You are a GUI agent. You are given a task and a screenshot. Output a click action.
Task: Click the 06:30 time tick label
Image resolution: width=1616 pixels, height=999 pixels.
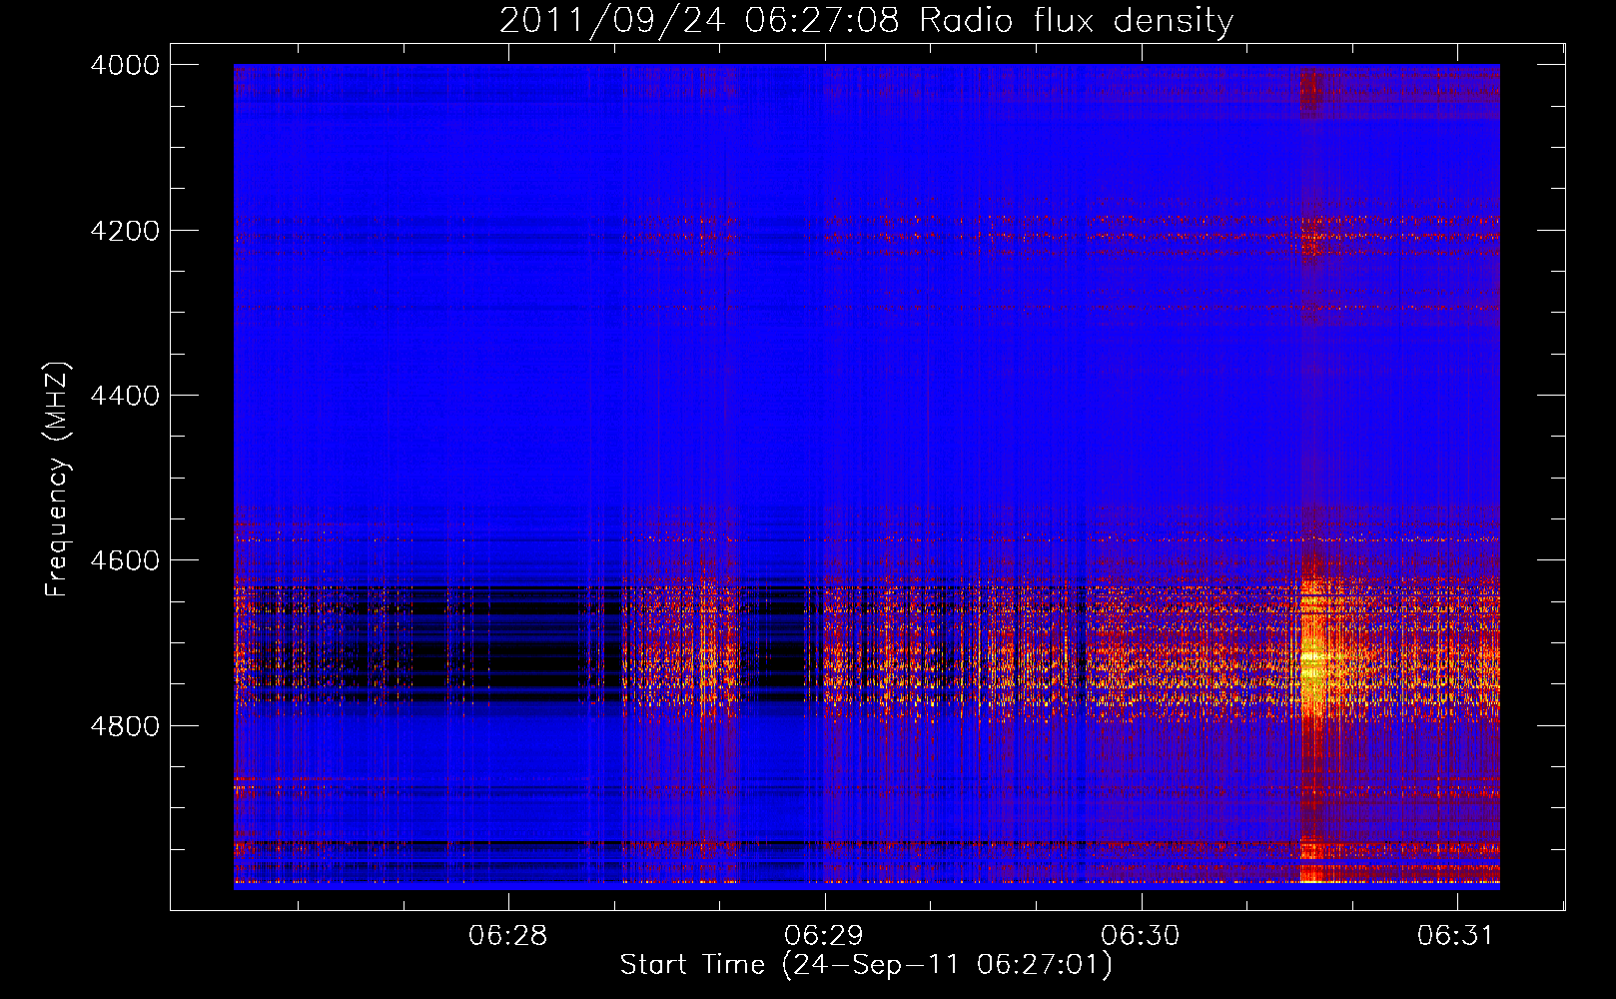tap(1141, 935)
